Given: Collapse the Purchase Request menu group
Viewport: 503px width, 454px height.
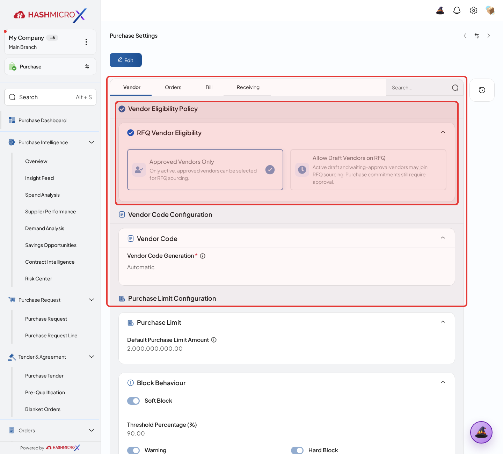Looking at the screenshot, I should click(x=92, y=300).
